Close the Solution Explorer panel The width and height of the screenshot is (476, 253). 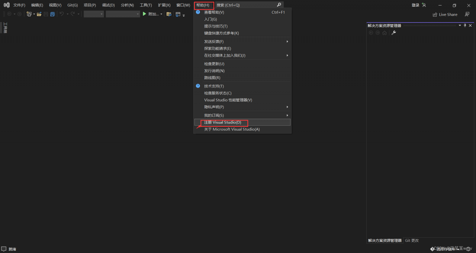click(470, 25)
